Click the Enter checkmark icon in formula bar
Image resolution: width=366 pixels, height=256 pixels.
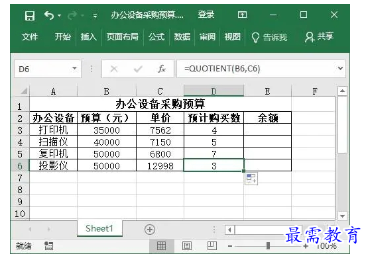point(138,69)
